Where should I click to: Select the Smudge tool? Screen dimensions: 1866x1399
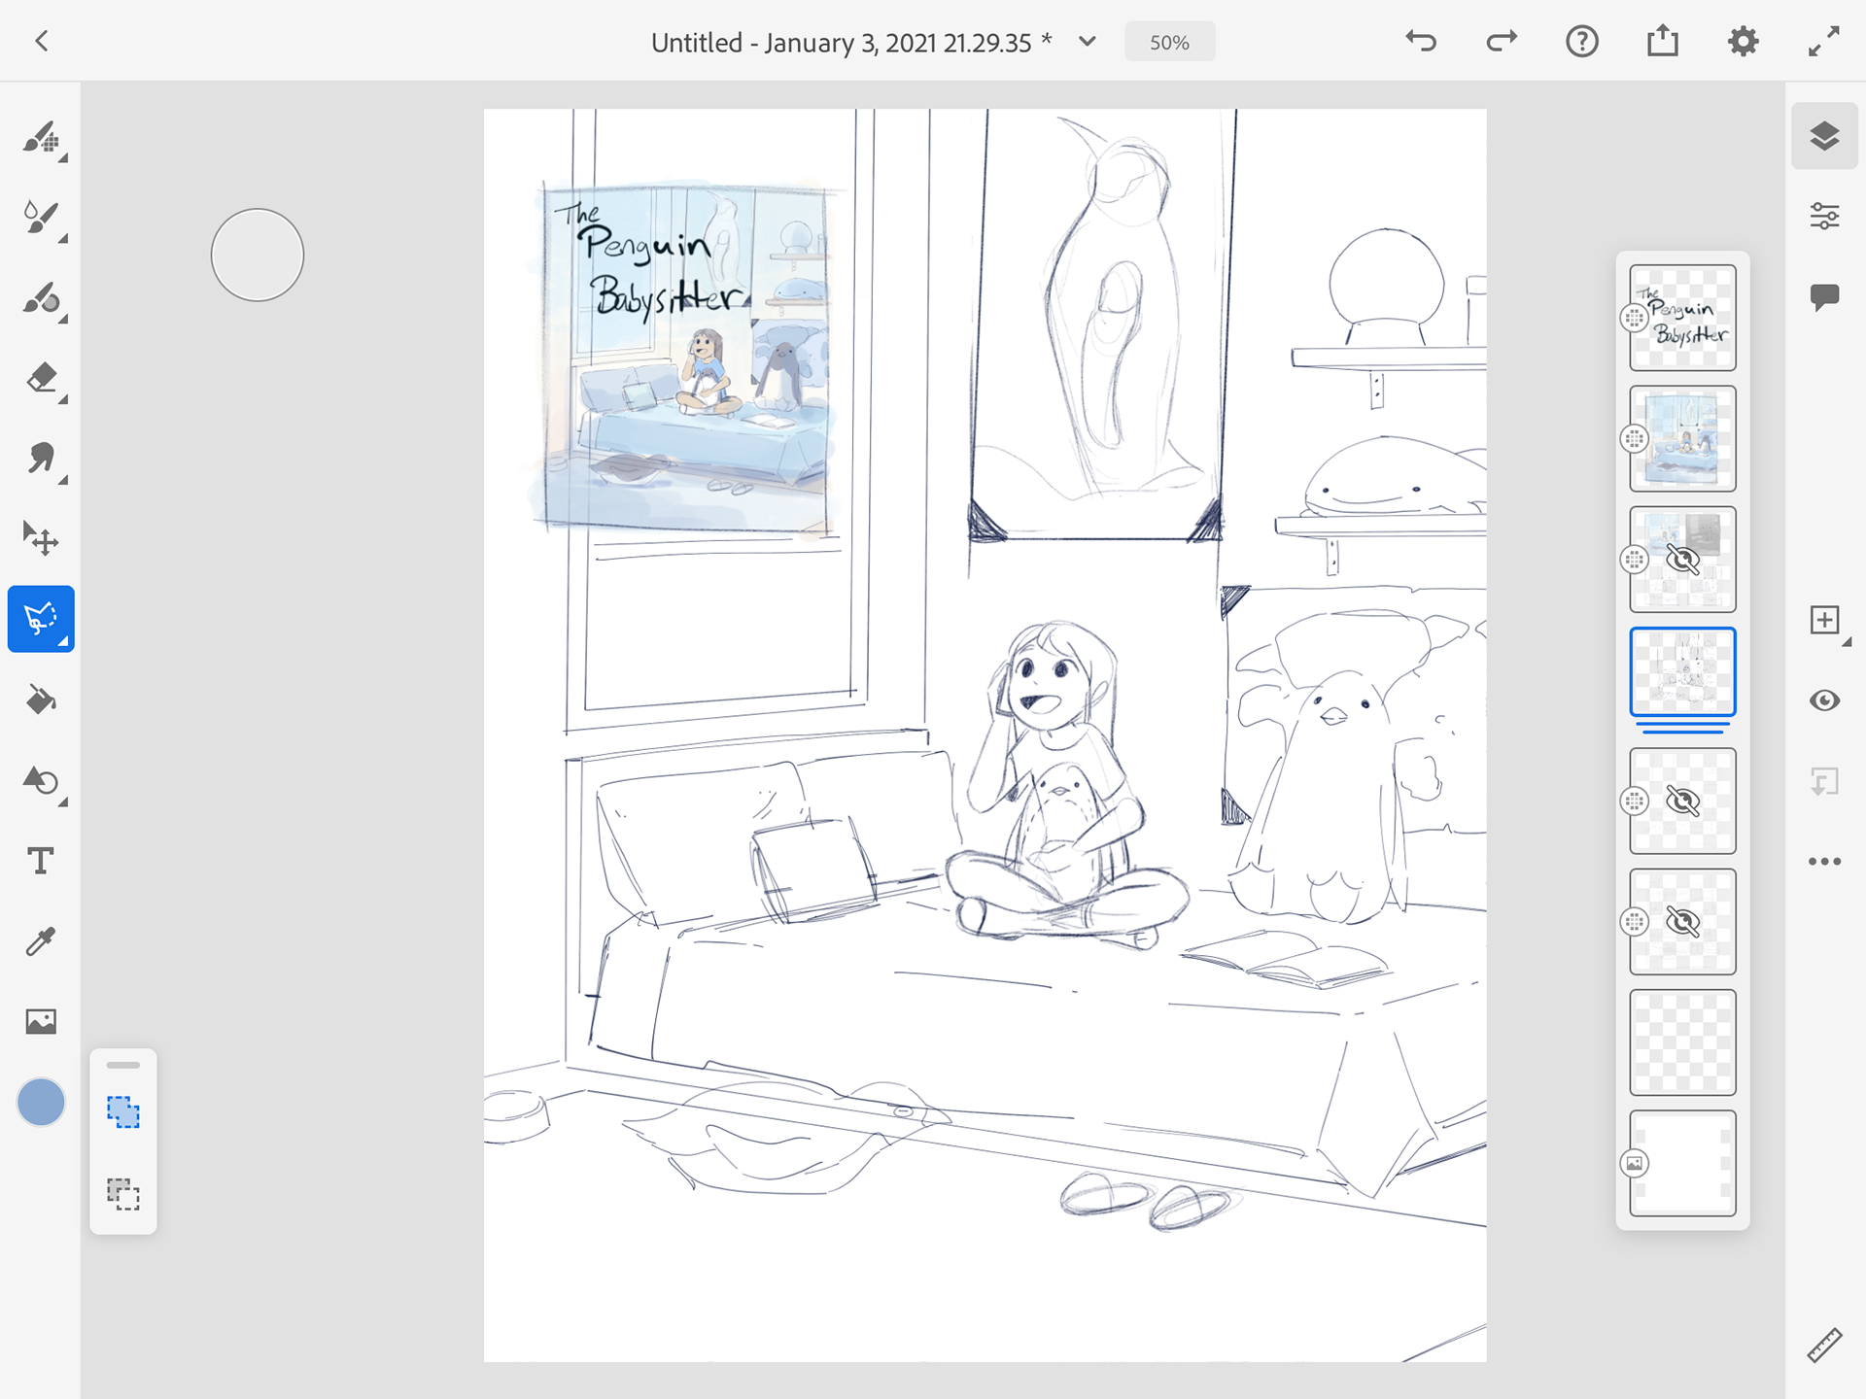click(41, 458)
